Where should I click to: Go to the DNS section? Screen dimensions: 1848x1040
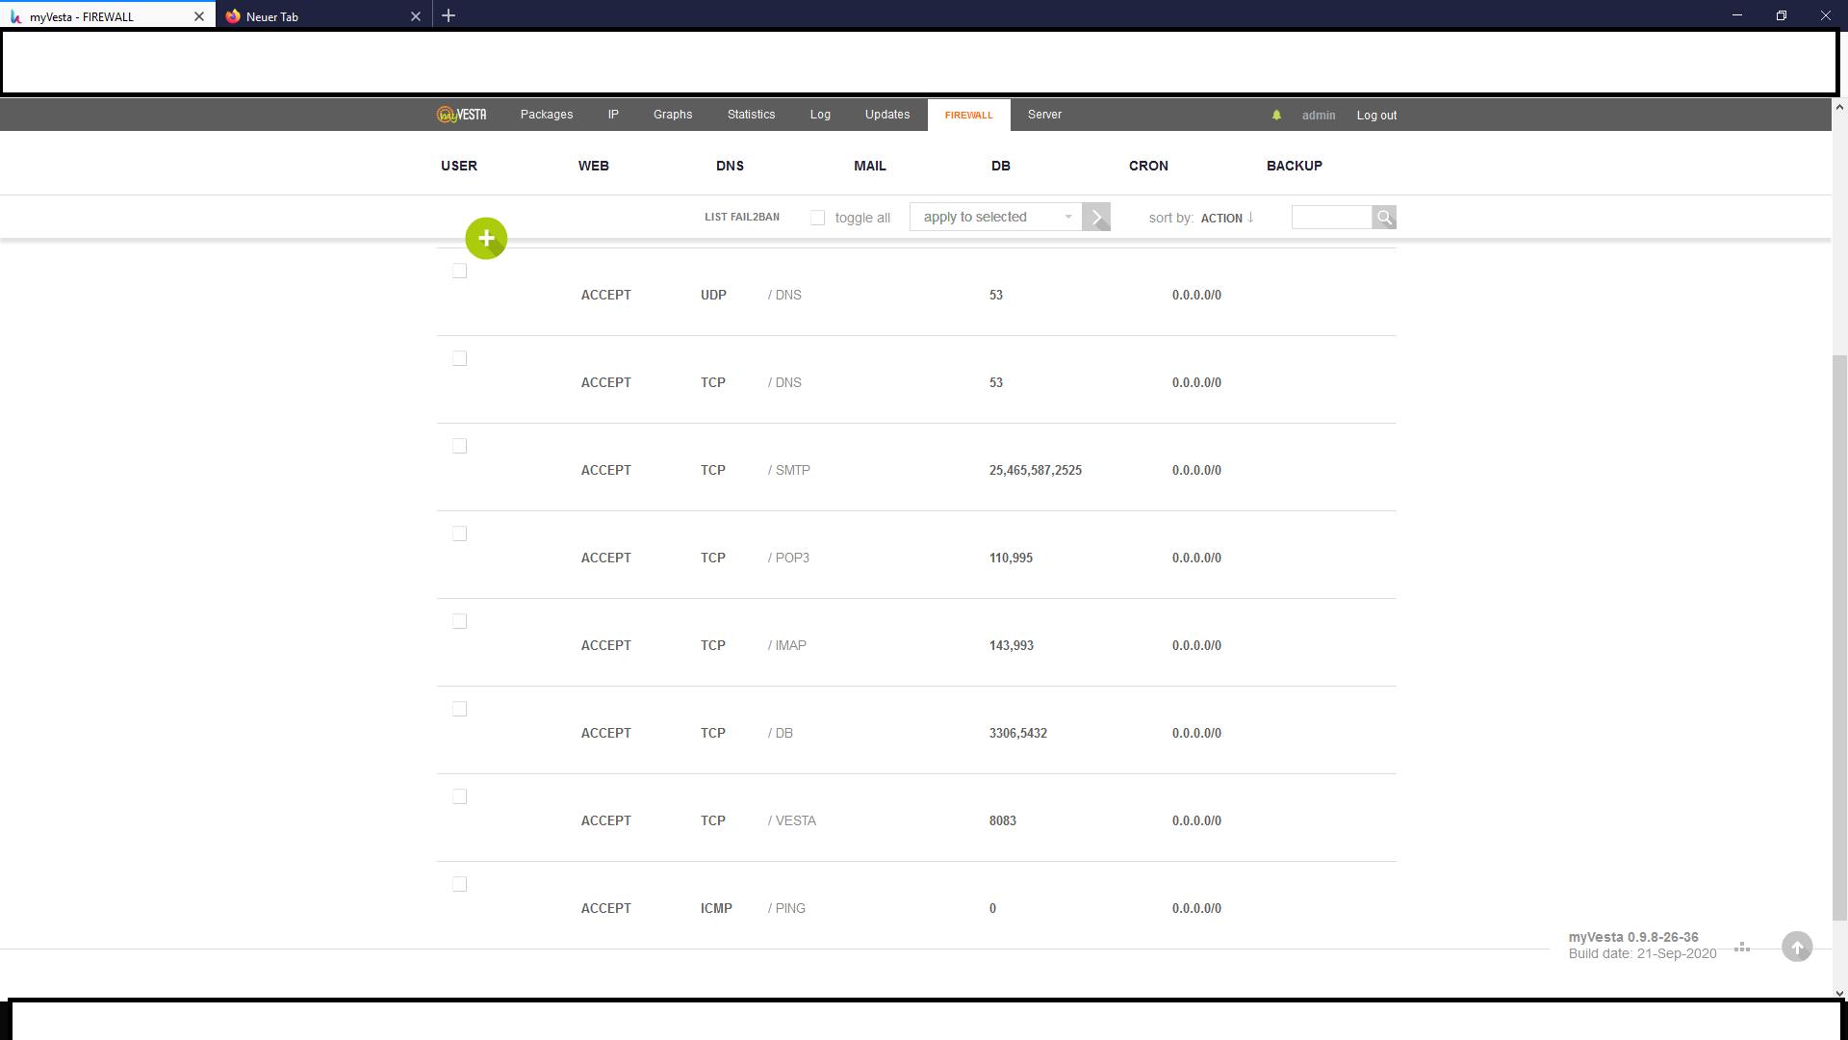[730, 166]
